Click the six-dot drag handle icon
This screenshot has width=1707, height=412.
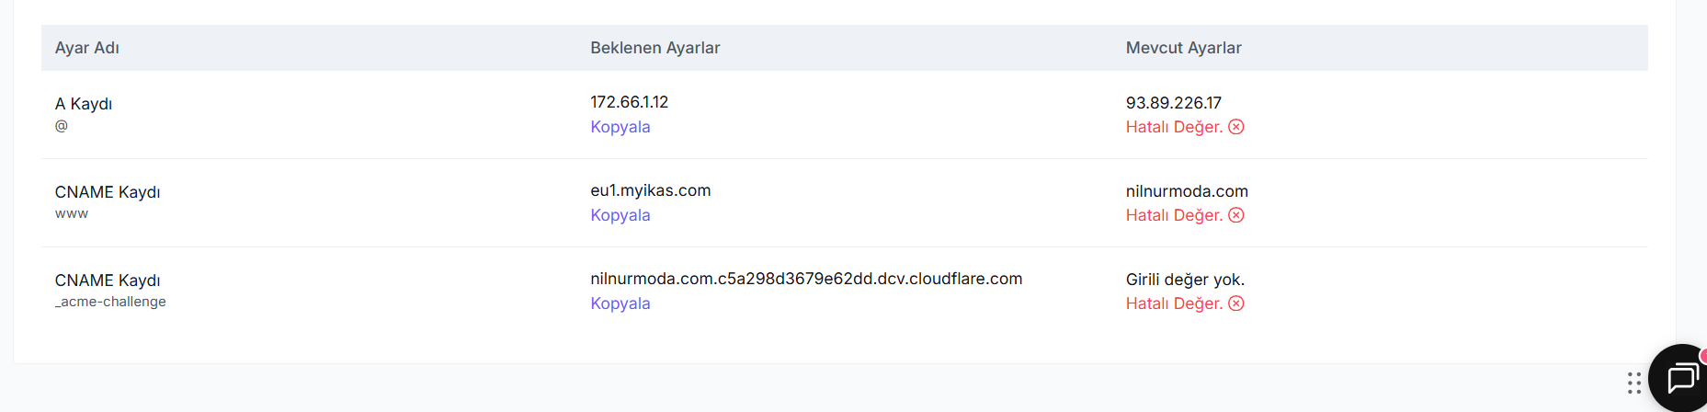1633,383
